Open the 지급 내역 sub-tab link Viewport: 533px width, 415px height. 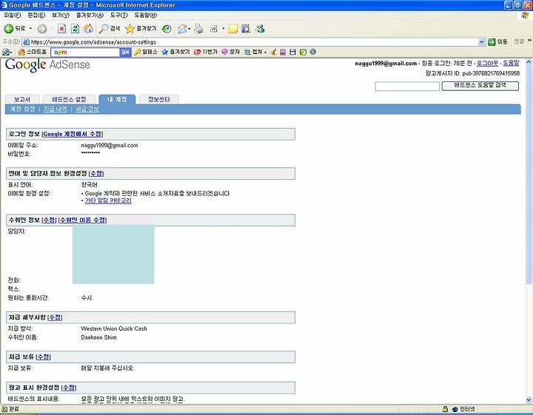tap(55, 109)
